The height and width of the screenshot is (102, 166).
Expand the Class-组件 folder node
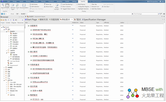point(6,83)
